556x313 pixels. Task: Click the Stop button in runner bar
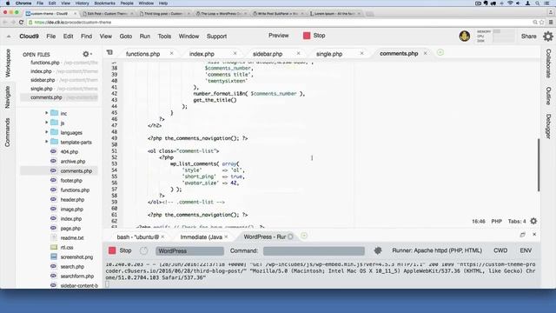[x=120, y=250]
